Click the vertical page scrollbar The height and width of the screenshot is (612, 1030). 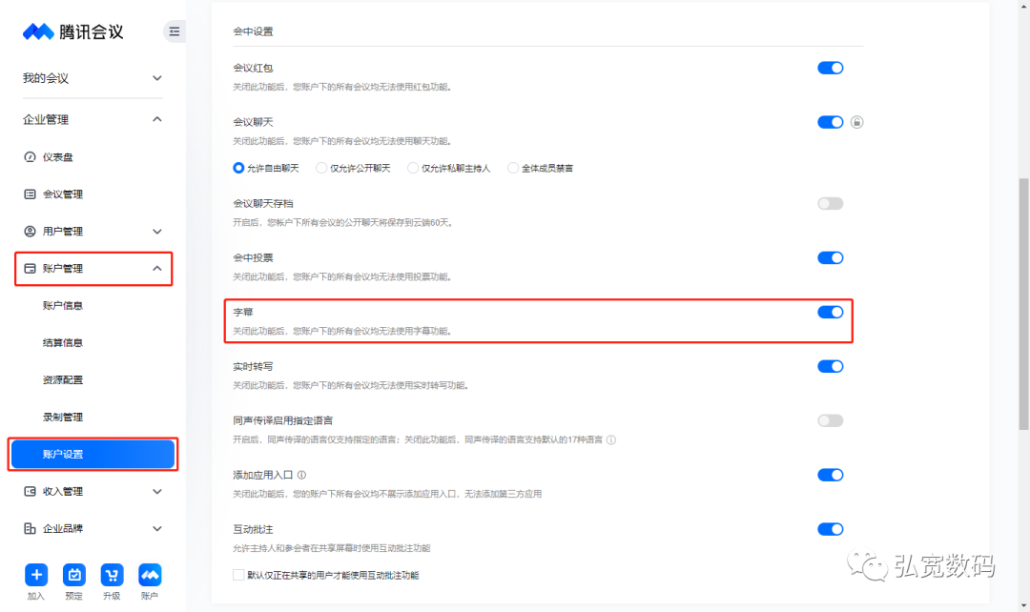pos(1023,305)
